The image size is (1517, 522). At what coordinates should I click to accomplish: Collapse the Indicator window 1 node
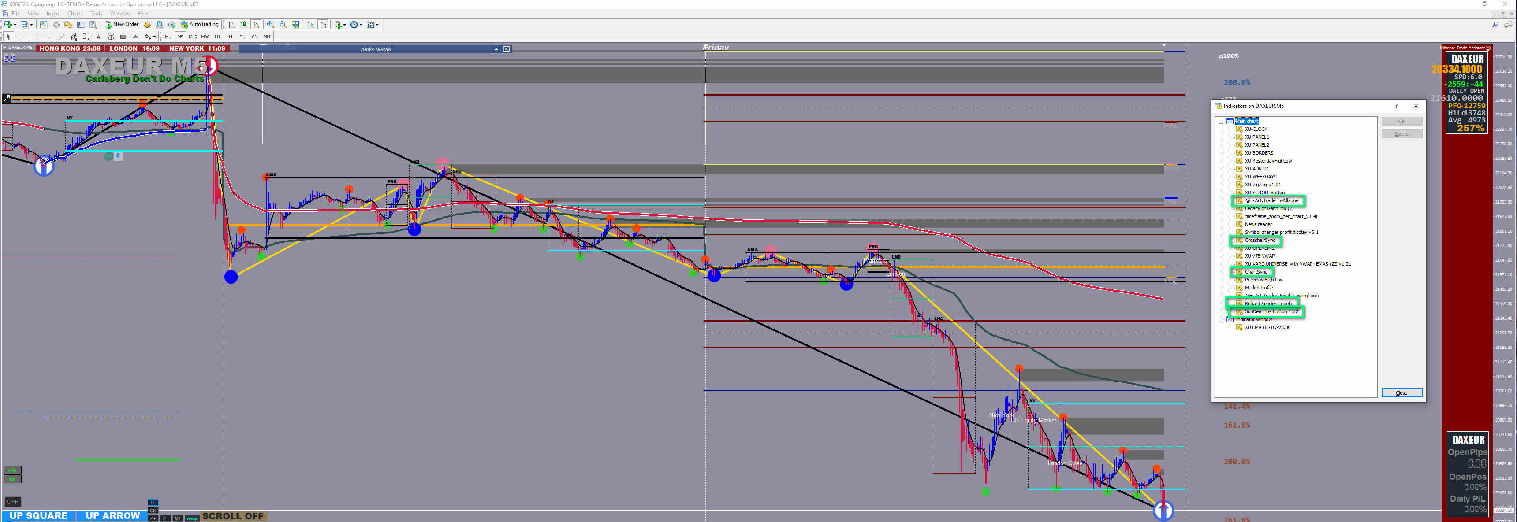tap(1221, 319)
